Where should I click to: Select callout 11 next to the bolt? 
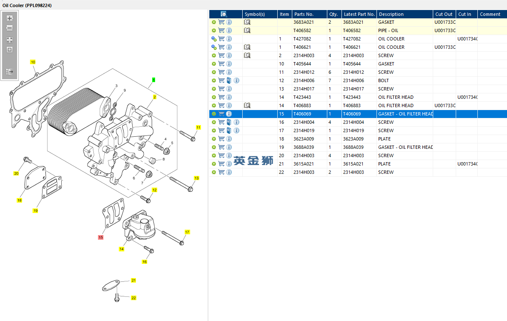(x=198, y=127)
